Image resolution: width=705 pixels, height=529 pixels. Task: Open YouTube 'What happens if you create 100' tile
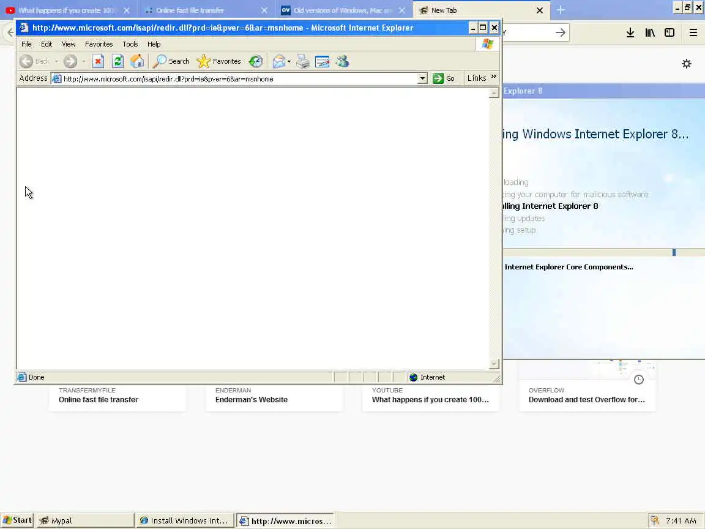431,397
